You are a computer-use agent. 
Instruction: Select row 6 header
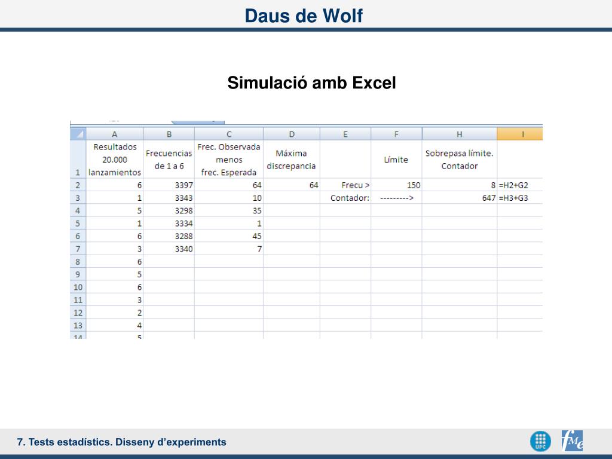click(x=78, y=236)
